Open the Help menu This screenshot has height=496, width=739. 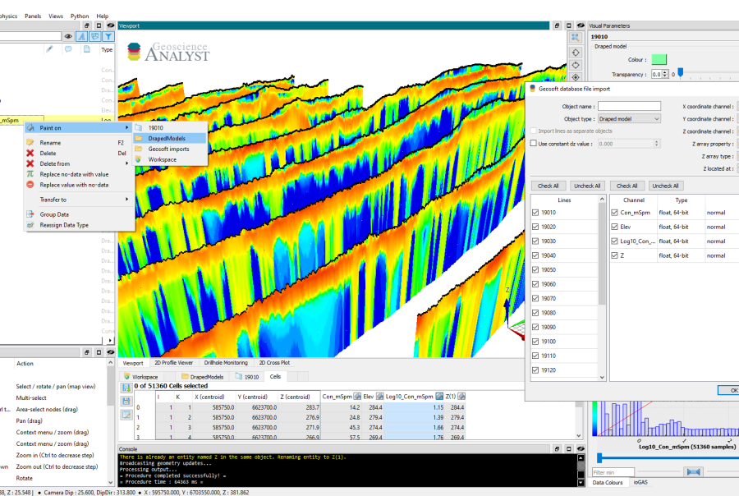tap(103, 16)
